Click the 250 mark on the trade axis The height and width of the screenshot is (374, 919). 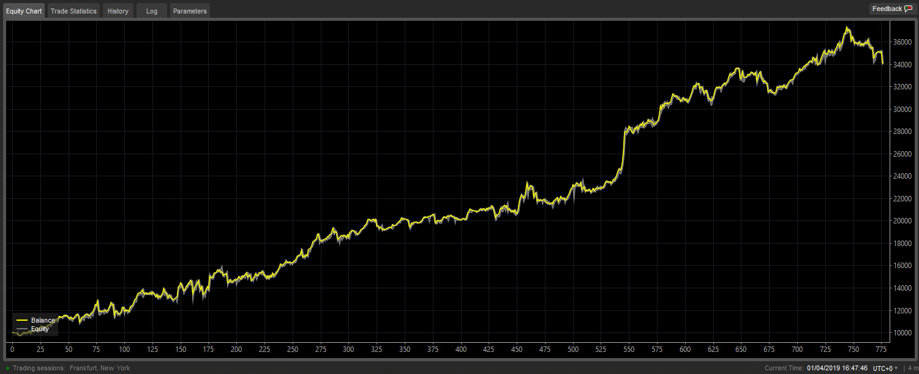pyautogui.click(x=293, y=350)
